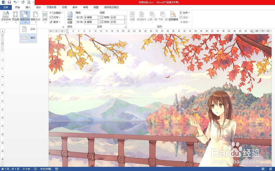Open Print Preview from quick access toolbar

tap(29, 2)
